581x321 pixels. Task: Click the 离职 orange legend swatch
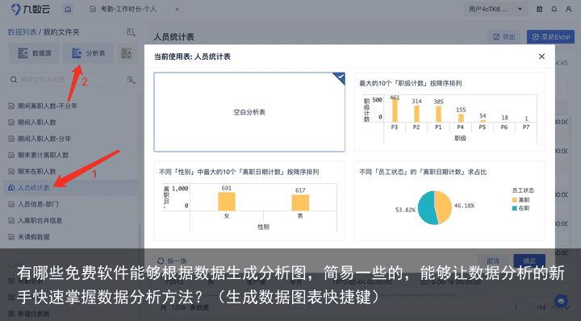[514, 200]
